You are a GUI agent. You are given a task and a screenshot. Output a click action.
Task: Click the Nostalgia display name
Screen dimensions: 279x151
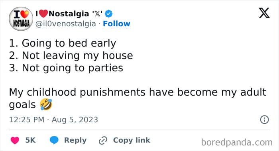[x=69, y=14]
